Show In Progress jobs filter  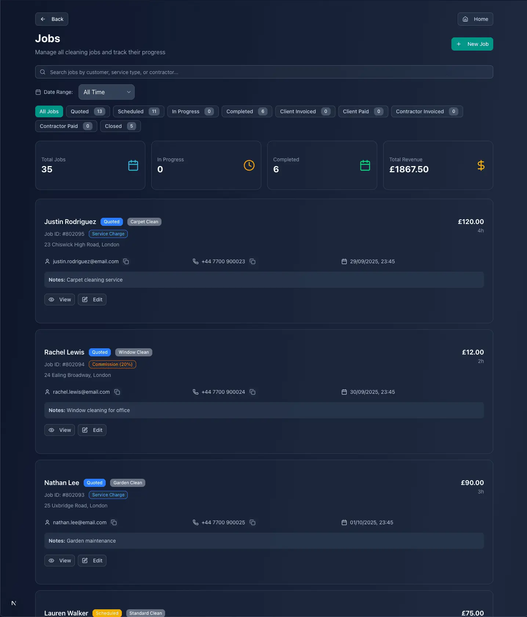[x=193, y=111]
